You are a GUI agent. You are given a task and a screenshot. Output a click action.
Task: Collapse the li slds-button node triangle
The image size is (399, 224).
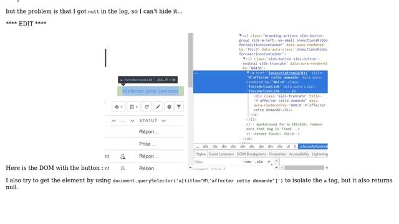[244, 58]
